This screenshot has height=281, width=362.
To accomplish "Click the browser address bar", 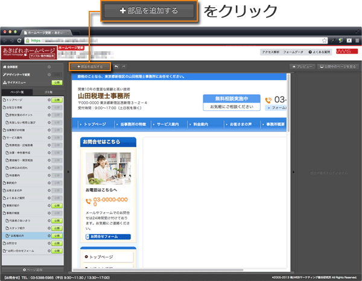I will point(176,40).
